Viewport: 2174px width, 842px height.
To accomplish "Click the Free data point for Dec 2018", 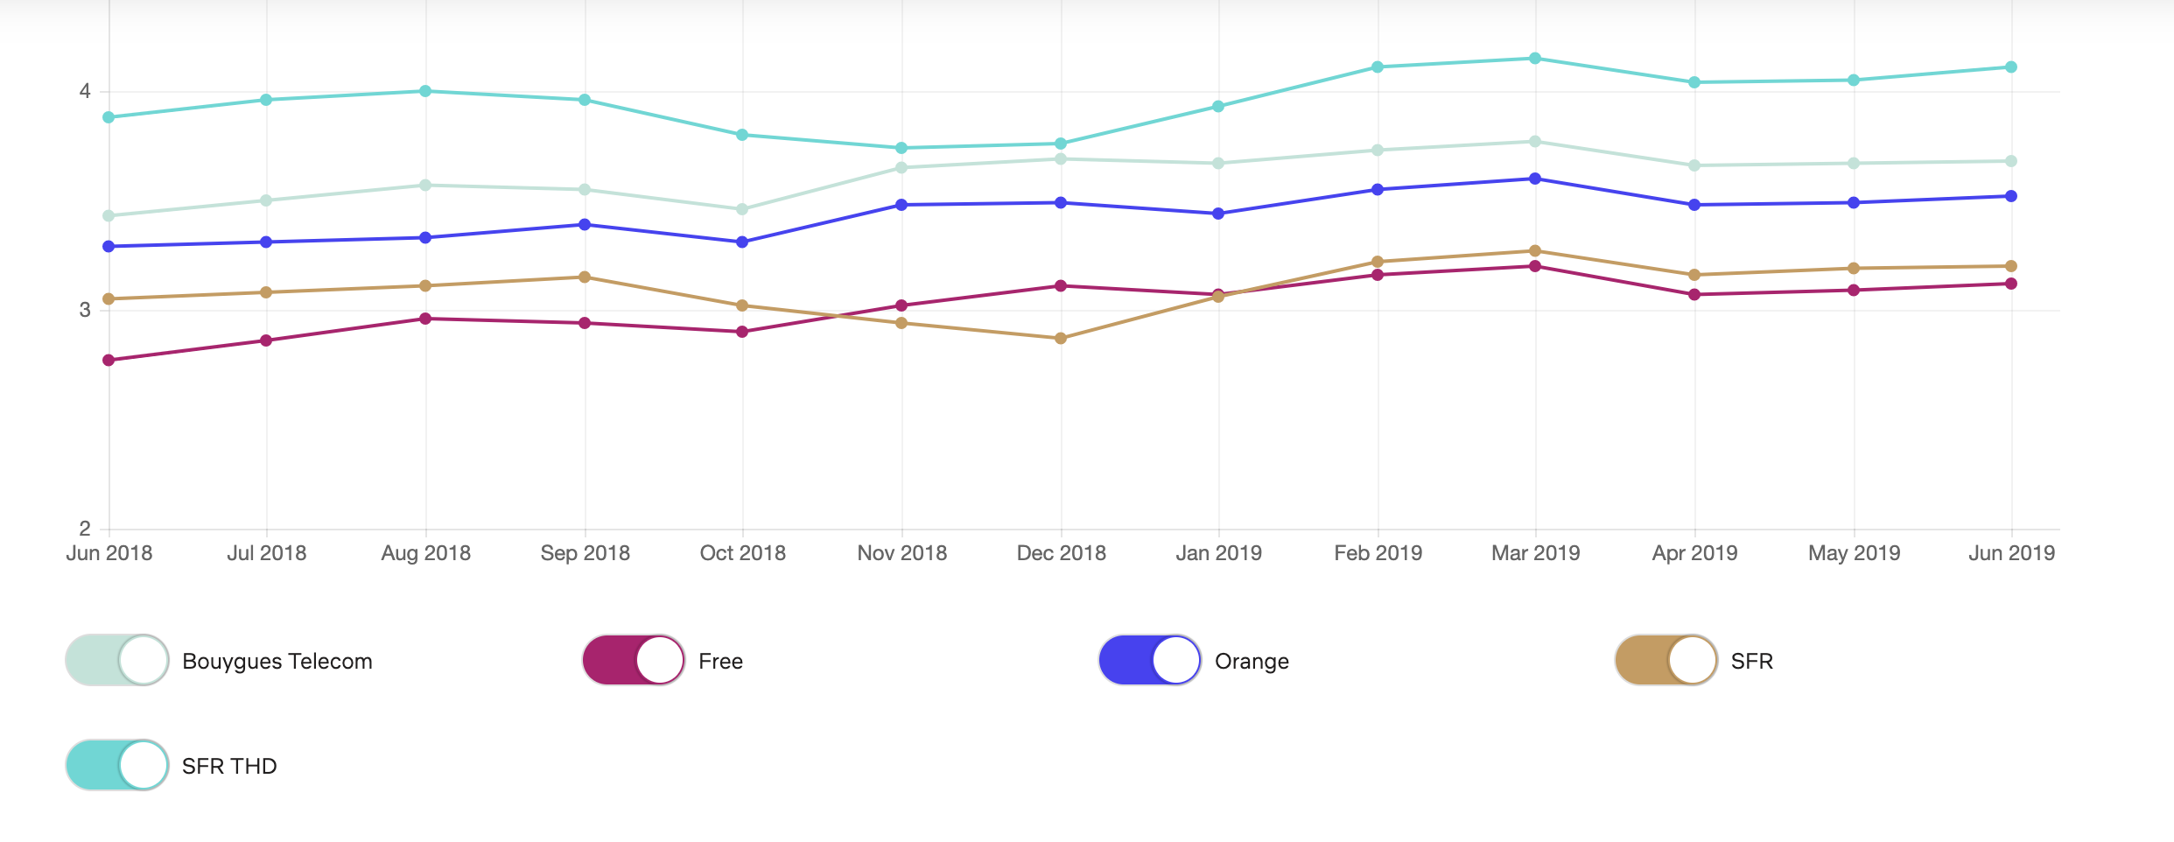I will (1061, 286).
